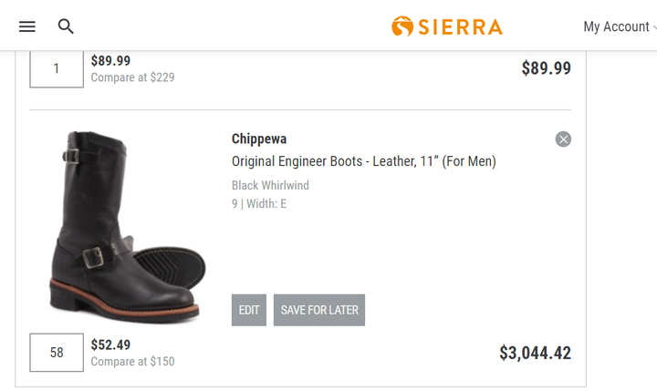Click quantity field showing 58
Image resolution: width=657 pixels, height=391 pixels.
[x=57, y=353]
